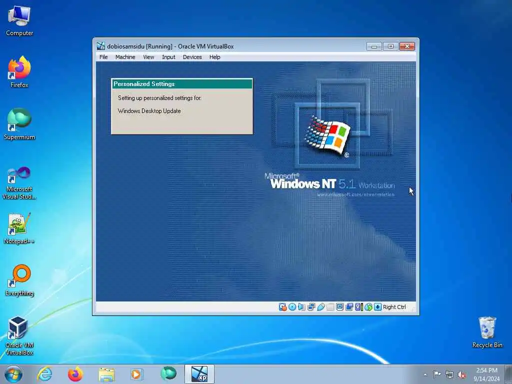Select the Oracle VM VirtualBox desktop shortcut
The image size is (512, 384).
pos(19,335)
